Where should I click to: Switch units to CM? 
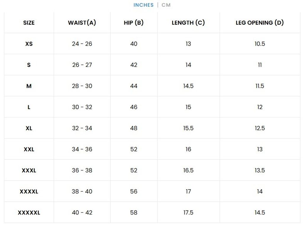pos(166,5)
